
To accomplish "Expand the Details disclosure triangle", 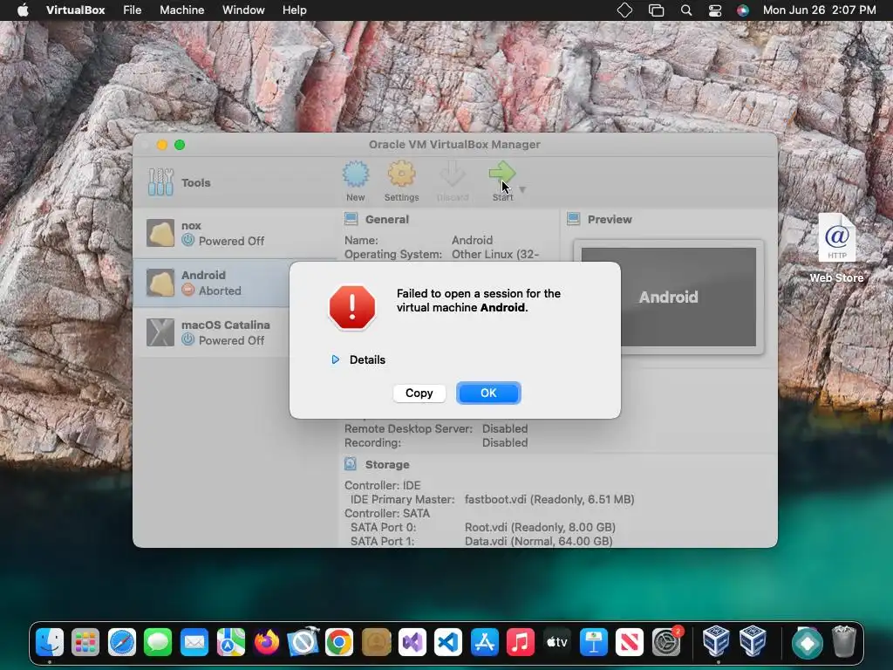I will click(336, 359).
